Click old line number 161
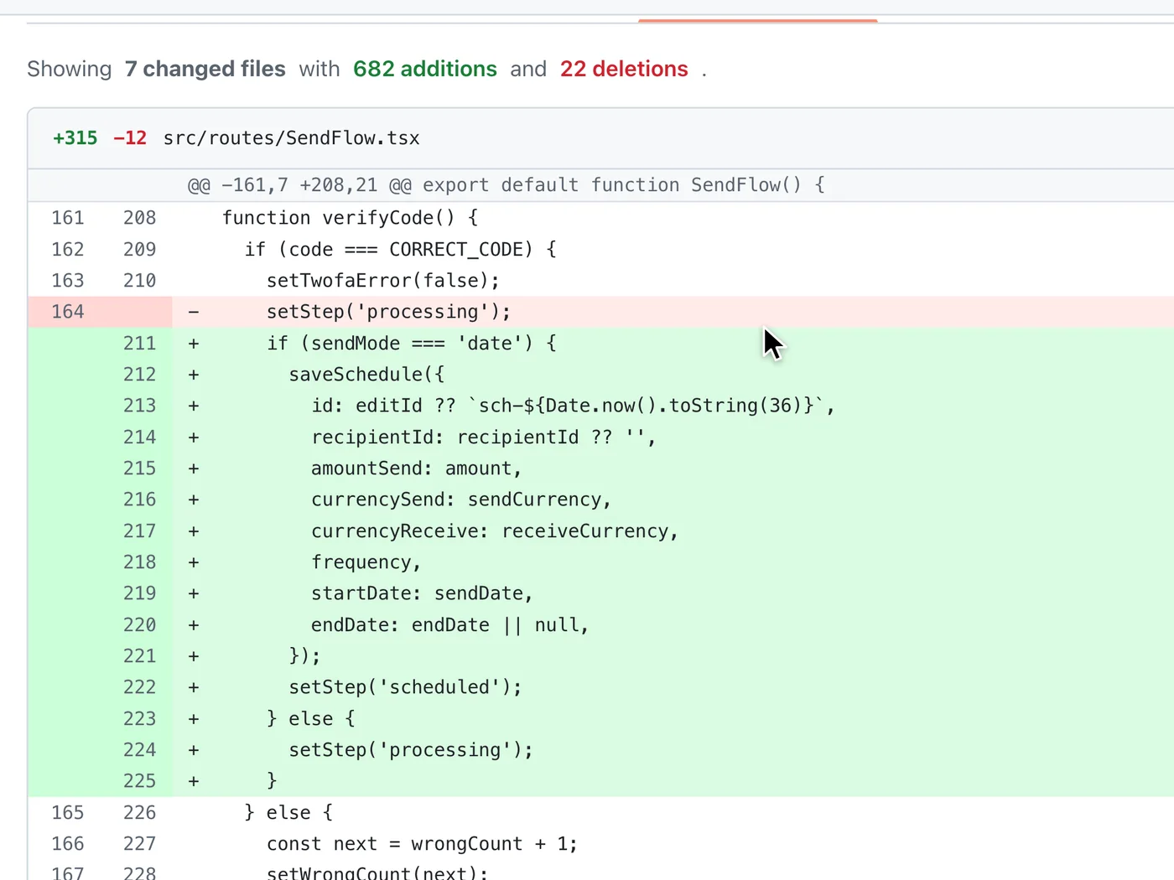Screen dimensions: 1174x880 68,218
